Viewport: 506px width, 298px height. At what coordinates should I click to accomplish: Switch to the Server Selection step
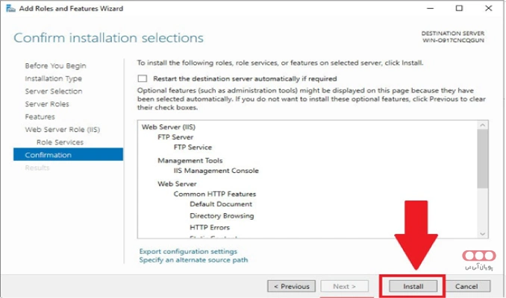pos(54,91)
